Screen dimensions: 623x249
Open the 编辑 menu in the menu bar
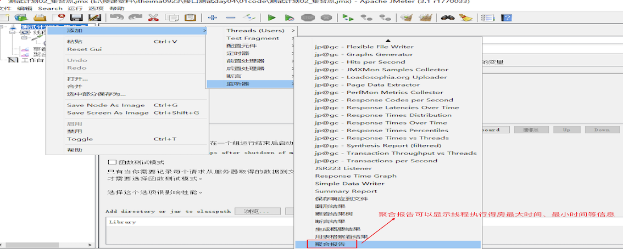(x=24, y=8)
